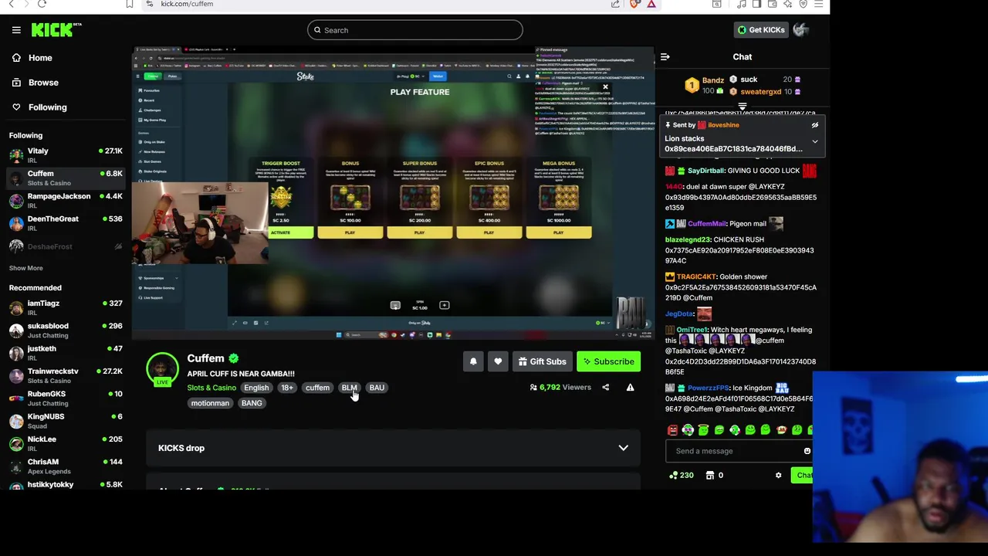Image resolution: width=988 pixels, height=556 pixels.
Task: Reload the page in browser
Action: coord(42,4)
